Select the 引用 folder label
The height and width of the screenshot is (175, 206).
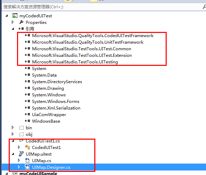[30, 29]
